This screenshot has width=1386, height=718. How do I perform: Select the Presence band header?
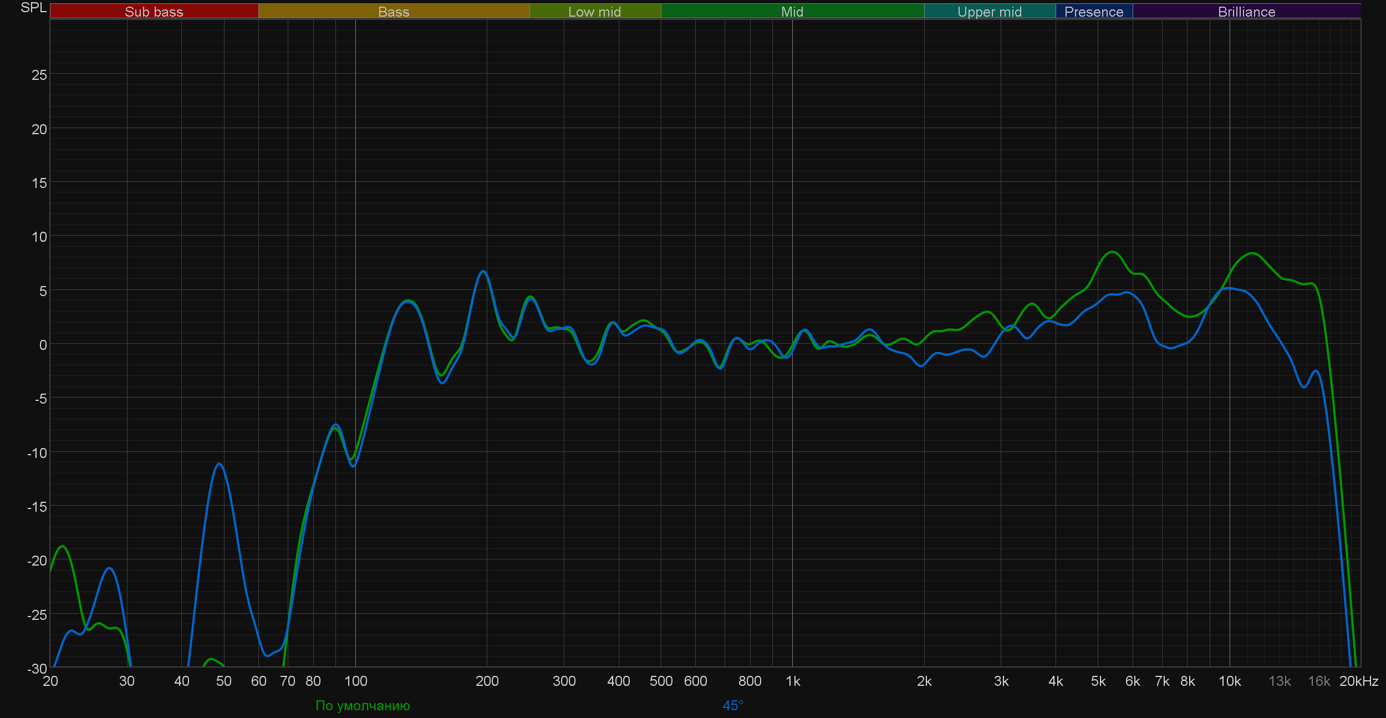[1093, 12]
